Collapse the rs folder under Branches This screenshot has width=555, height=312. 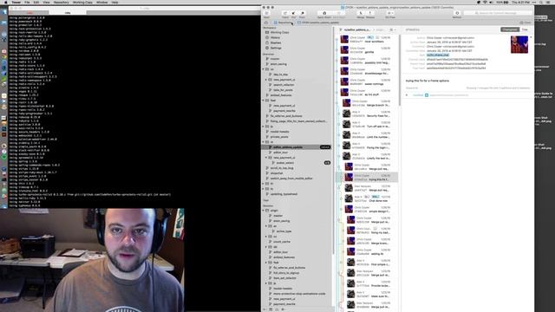click(264, 142)
